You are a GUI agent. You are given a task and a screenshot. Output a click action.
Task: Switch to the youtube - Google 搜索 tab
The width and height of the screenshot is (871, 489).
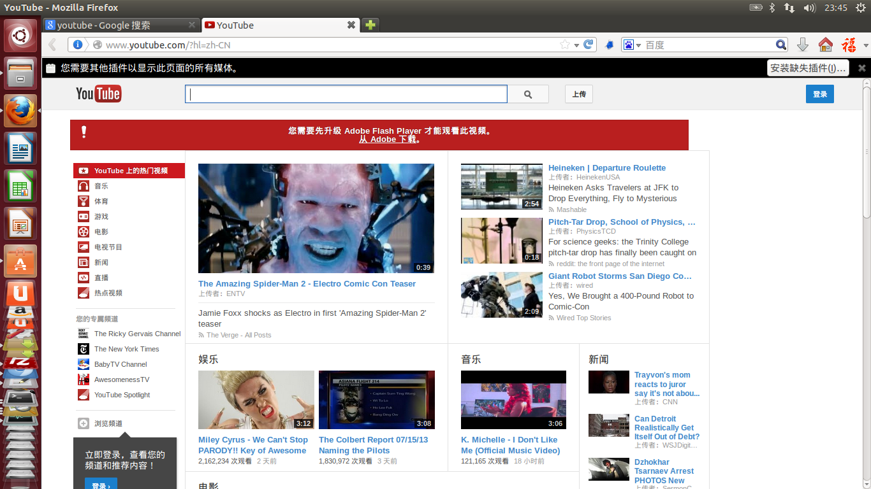(121, 25)
